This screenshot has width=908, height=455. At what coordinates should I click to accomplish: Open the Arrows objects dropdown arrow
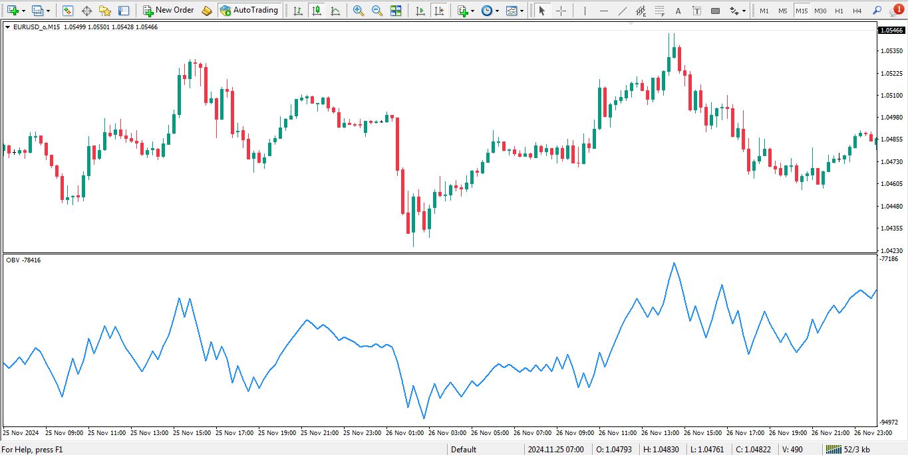(x=744, y=11)
